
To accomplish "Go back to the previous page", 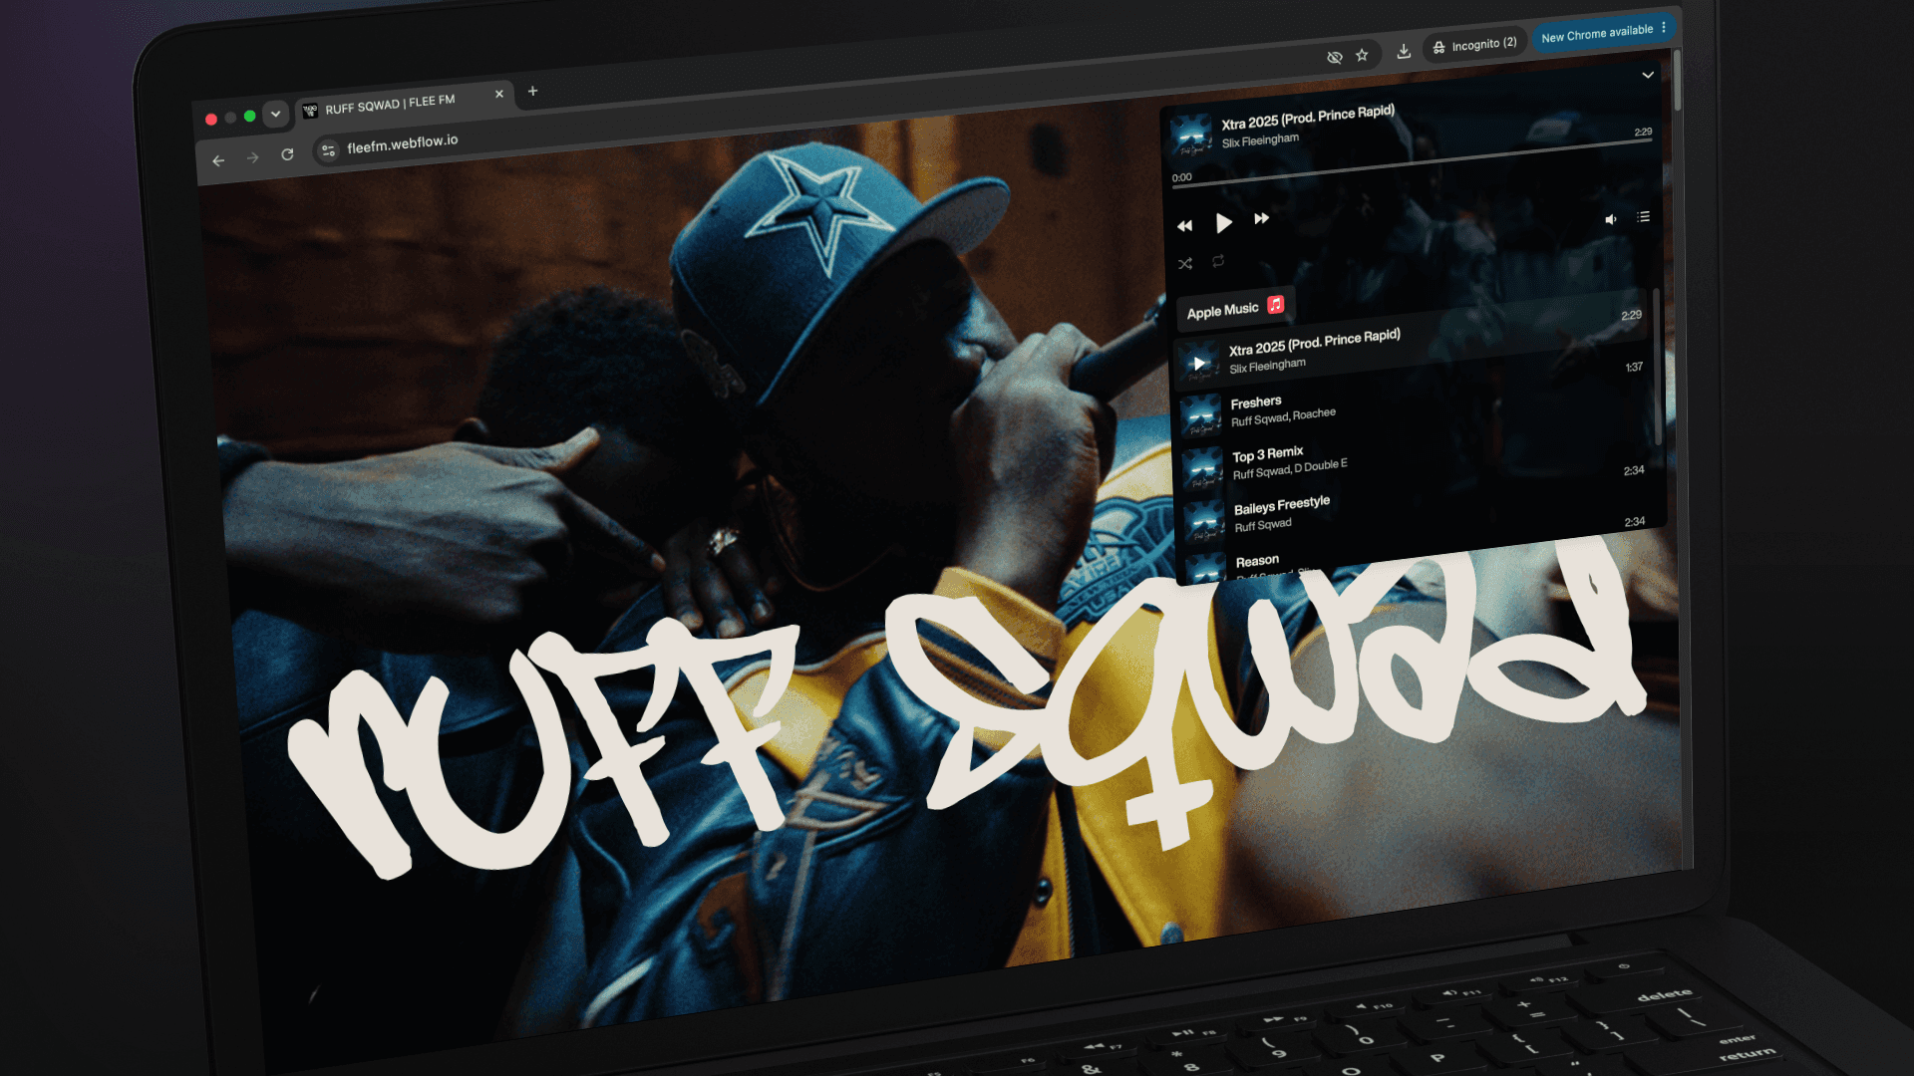I will [x=218, y=160].
